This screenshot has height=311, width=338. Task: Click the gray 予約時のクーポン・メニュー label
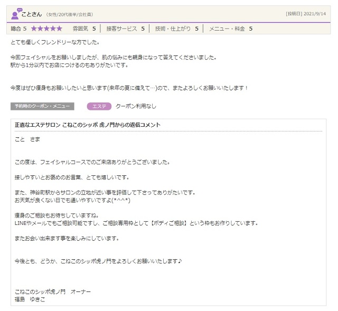[42, 106]
